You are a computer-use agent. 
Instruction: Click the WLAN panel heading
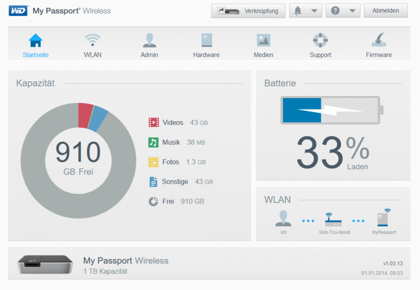click(x=278, y=200)
